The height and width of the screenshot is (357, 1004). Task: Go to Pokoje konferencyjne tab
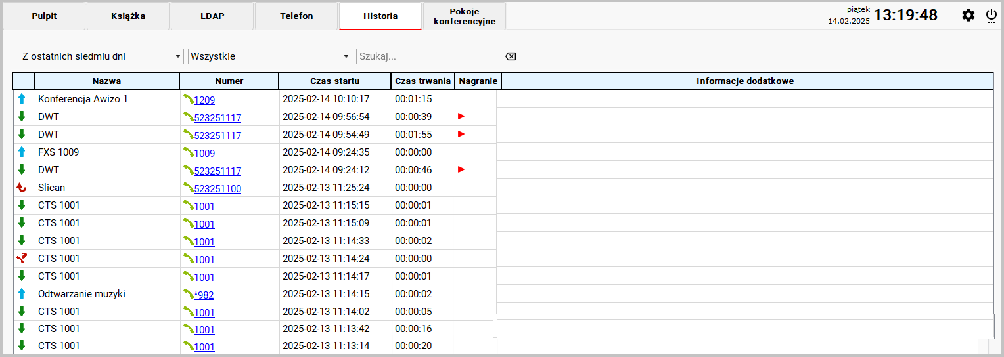[465, 16]
